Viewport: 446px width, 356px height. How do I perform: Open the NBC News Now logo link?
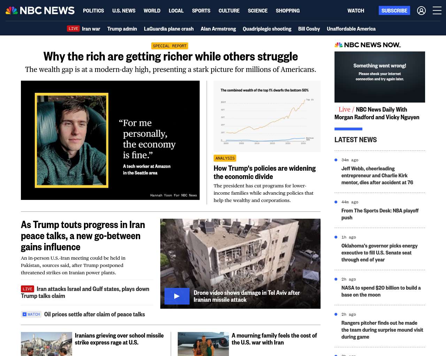(368, 45)
